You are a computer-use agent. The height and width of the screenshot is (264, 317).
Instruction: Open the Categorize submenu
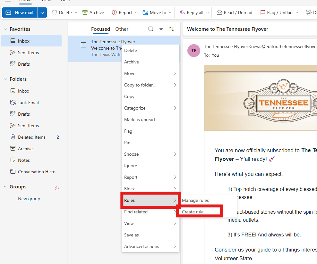(150, 108)
